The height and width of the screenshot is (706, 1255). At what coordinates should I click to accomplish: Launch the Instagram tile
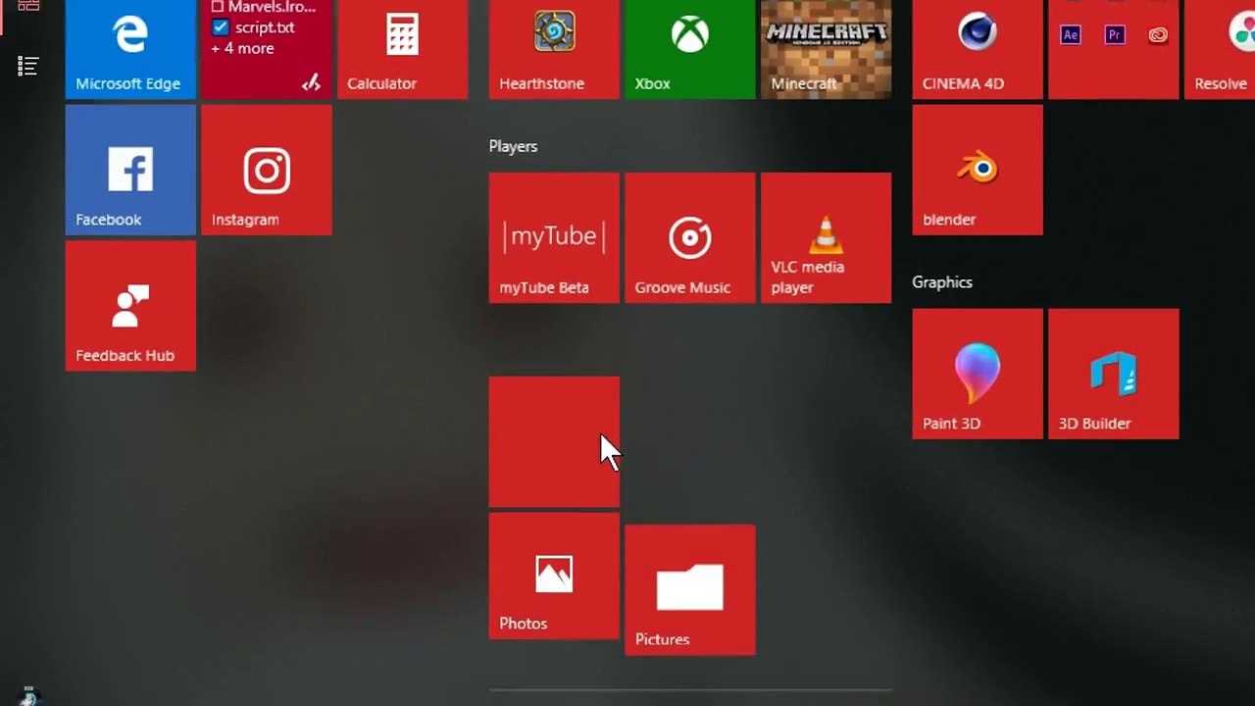[x=267, y=171]
